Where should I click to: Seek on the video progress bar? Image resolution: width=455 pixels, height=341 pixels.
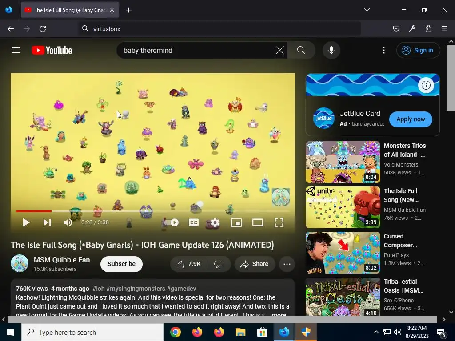(153, 211)
